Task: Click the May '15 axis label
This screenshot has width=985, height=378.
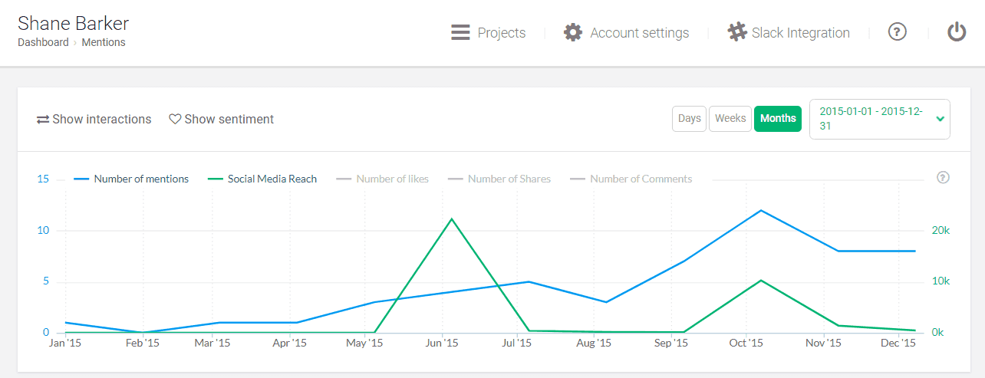Action: pyautogui.click(x=364, y=343)
